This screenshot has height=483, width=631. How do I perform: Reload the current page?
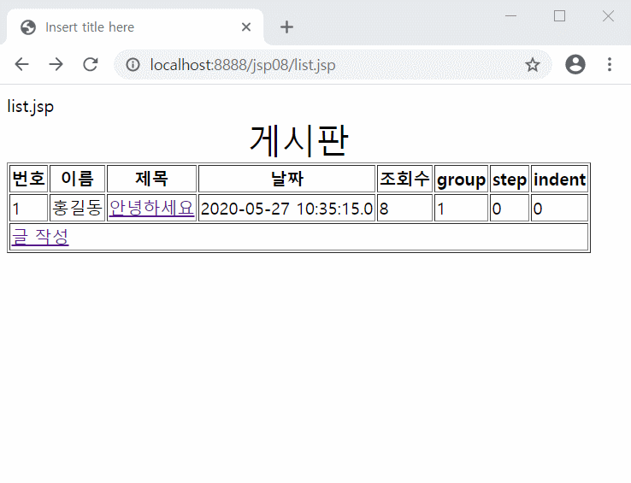91,64
